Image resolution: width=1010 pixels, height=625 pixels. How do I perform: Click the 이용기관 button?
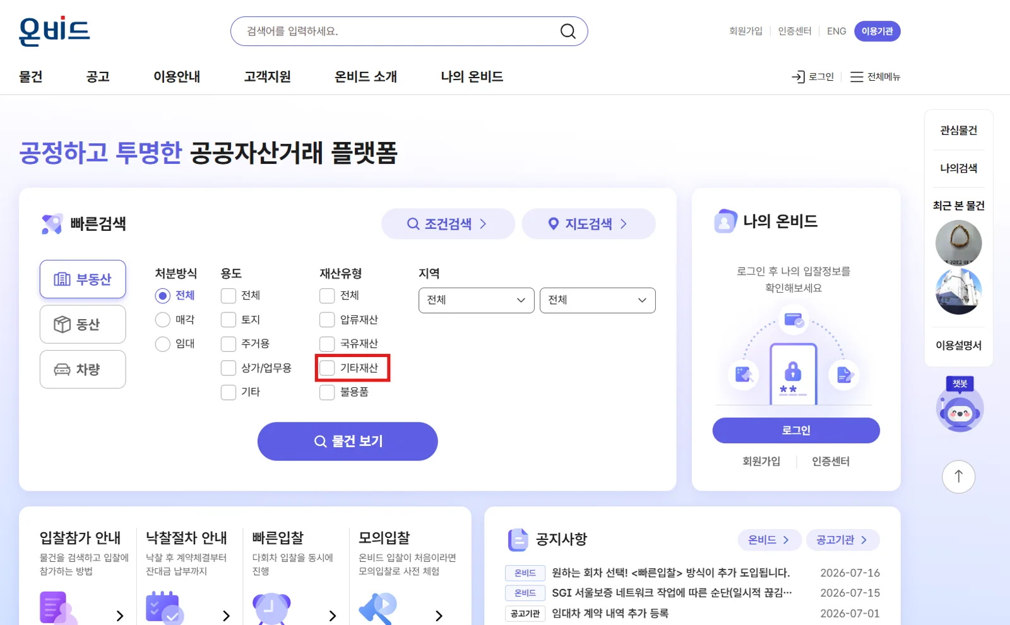pyautogui.click(x=877, y=31)
